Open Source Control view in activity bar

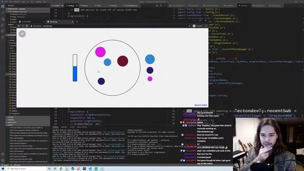pos(3,19)
